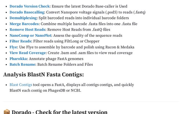Click the BlastN each contig description text
This screenshot has width=182, height=114.
click(45, 91)
